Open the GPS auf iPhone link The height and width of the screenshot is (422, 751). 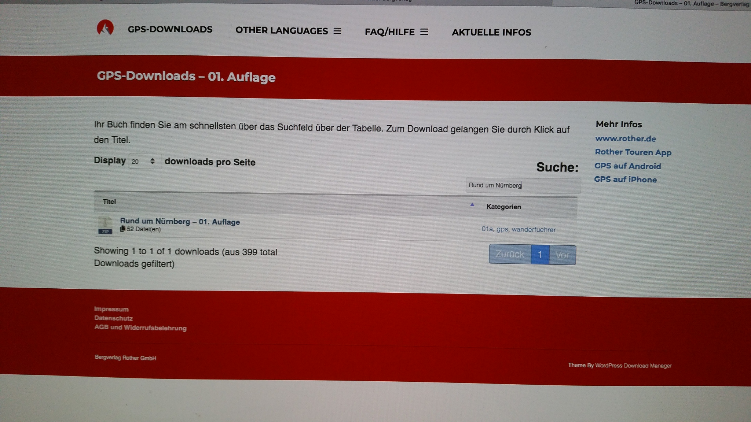pos(625,179)
